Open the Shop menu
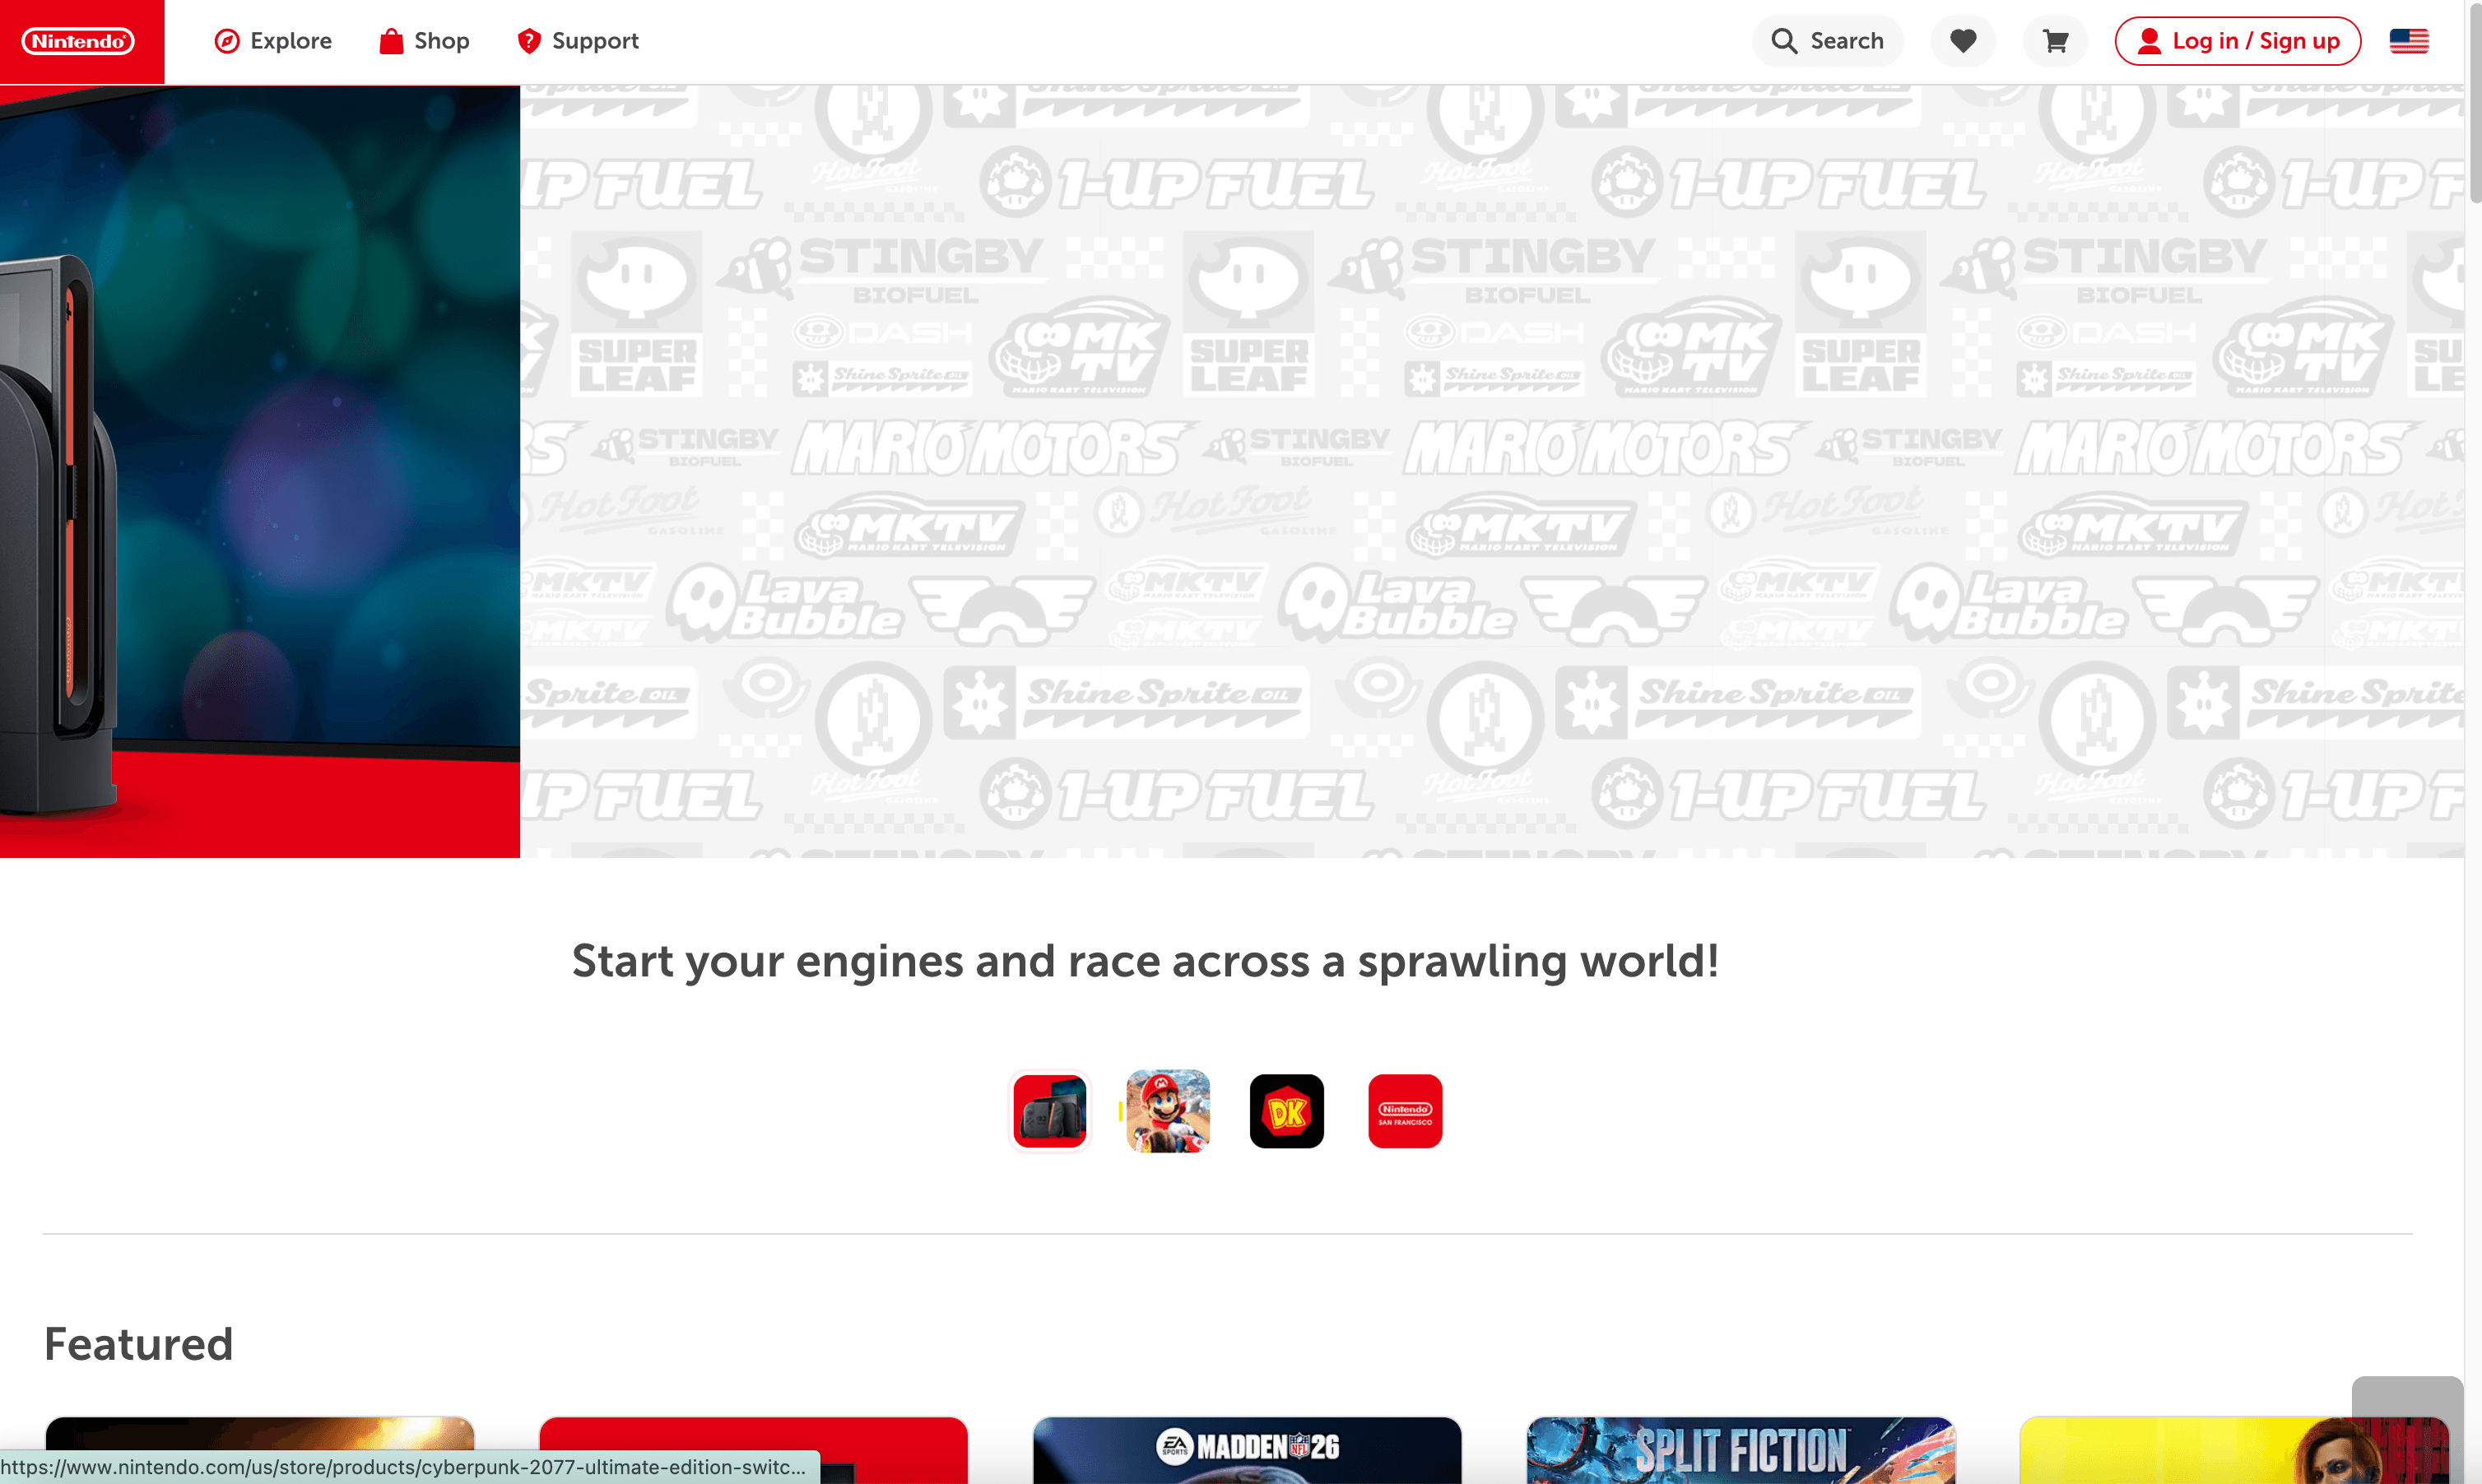 click(x=424, y=41)
